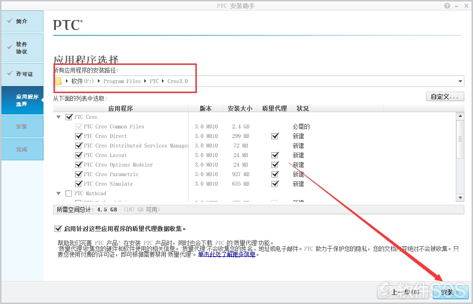The image size is (473, 304).
Task: Uncheck PTC Creo Direct application
Action: click(78, 136)
